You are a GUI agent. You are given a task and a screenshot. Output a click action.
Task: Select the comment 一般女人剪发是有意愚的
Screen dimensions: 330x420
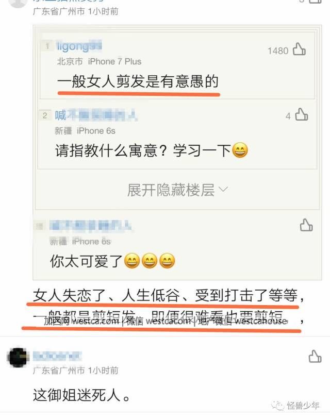138,81
